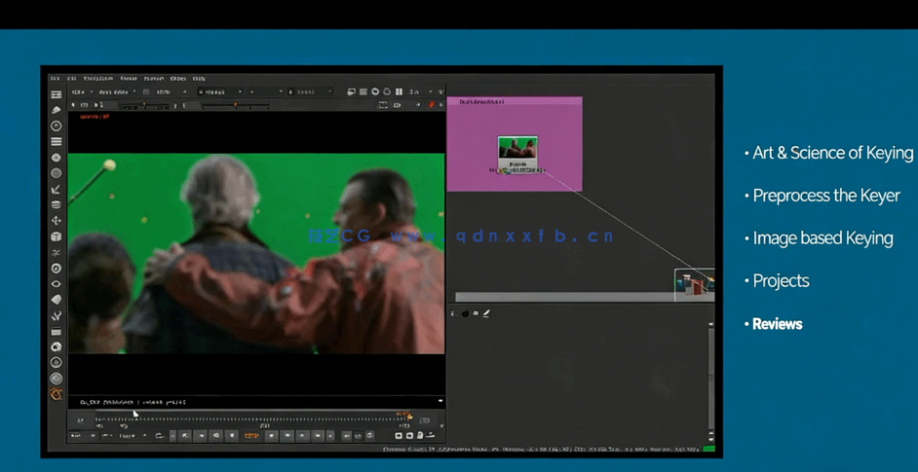The height and width of the screenshot is (472, 918).
Task: Open the Image nodes toolbar icon
Action: (x=57, y=94)
